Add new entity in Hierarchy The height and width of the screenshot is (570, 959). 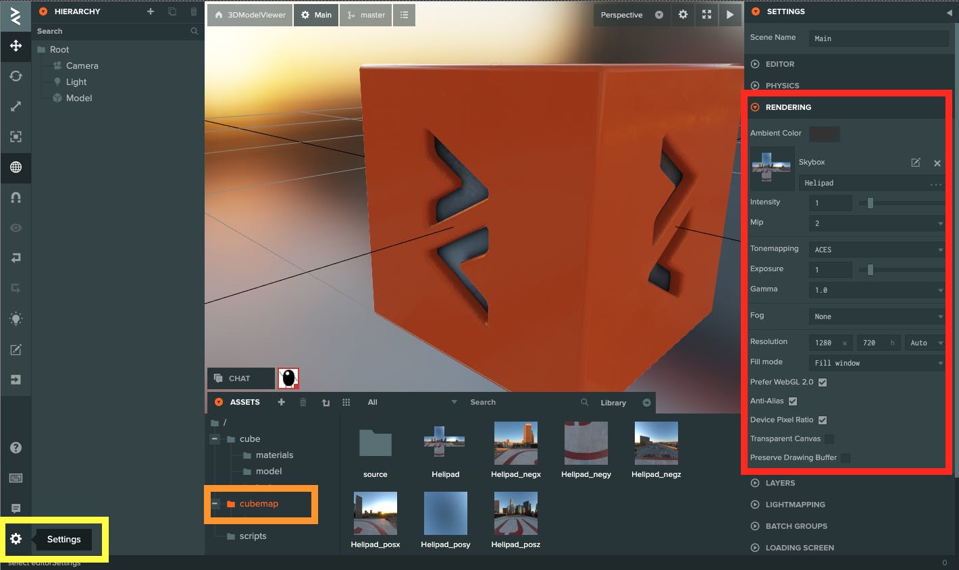tap(151, 11)
